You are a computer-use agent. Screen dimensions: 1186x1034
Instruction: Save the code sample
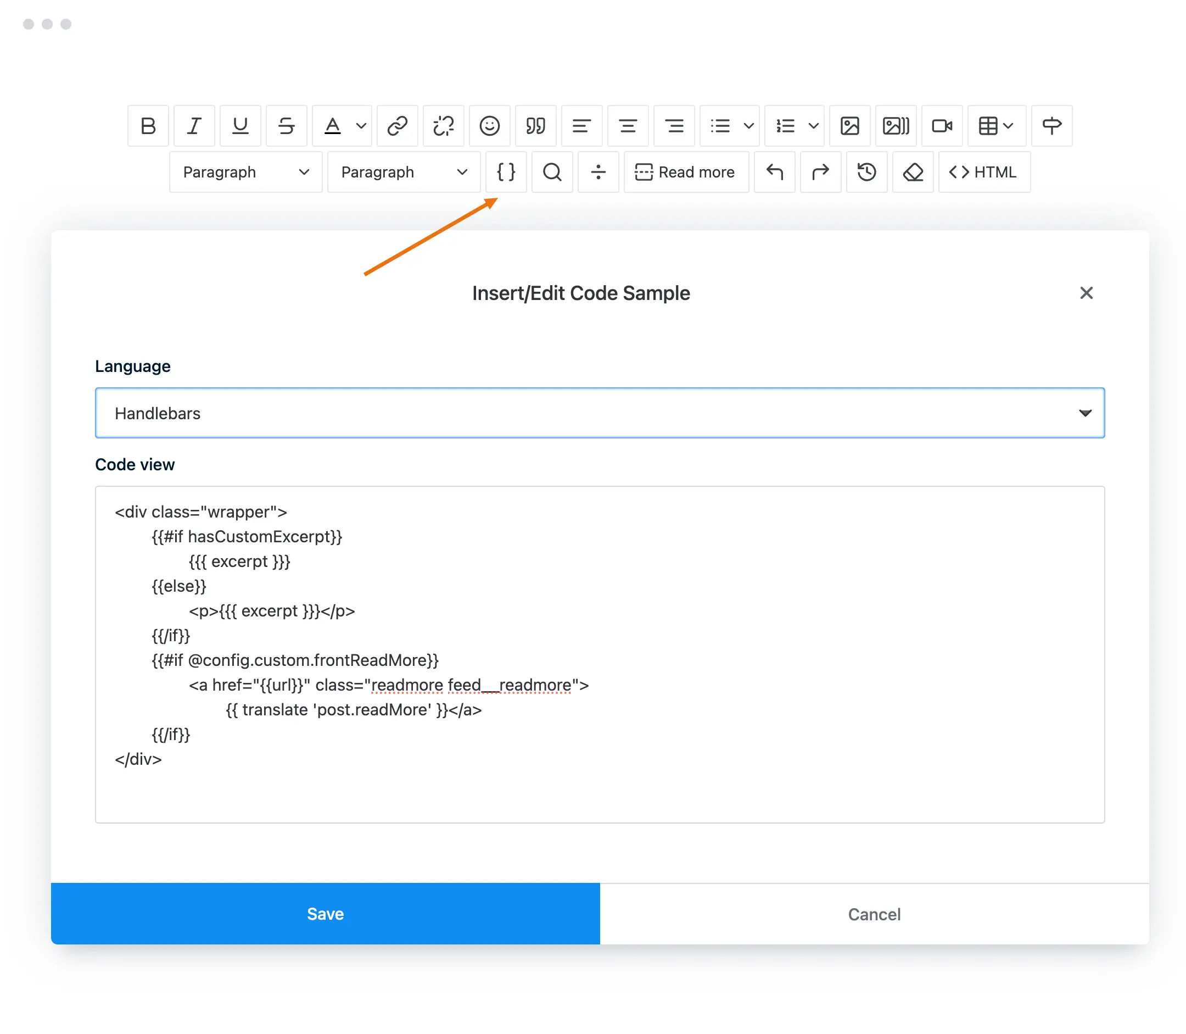click(x=325, y=914)
